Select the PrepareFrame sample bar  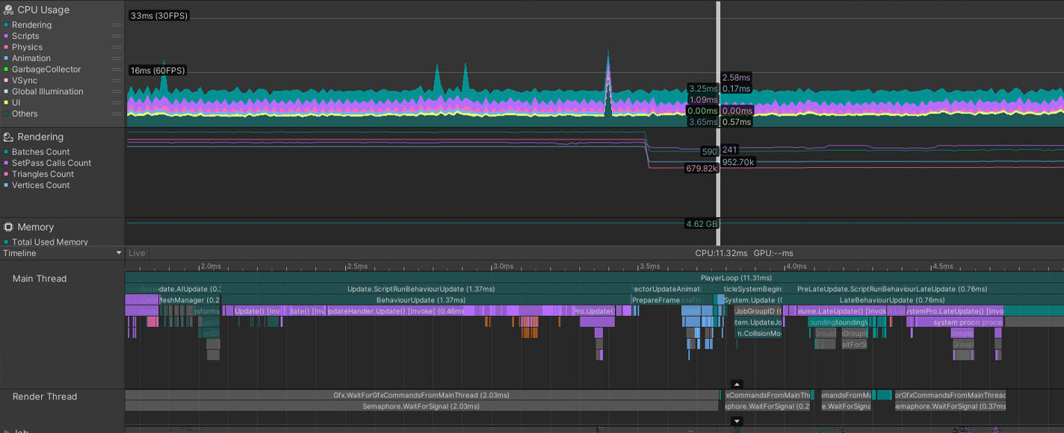(656, 299)
